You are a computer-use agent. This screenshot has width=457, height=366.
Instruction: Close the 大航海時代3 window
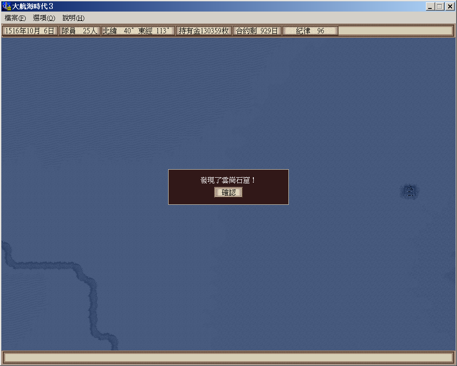tap(449, 7)
